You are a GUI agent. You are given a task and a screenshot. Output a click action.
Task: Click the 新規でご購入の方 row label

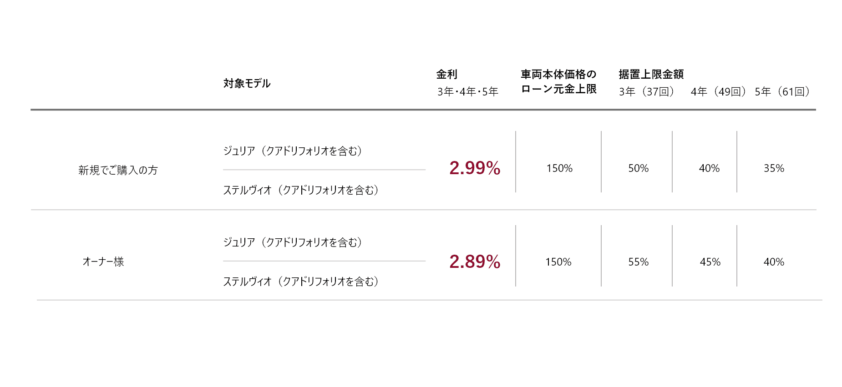point(118,170)
